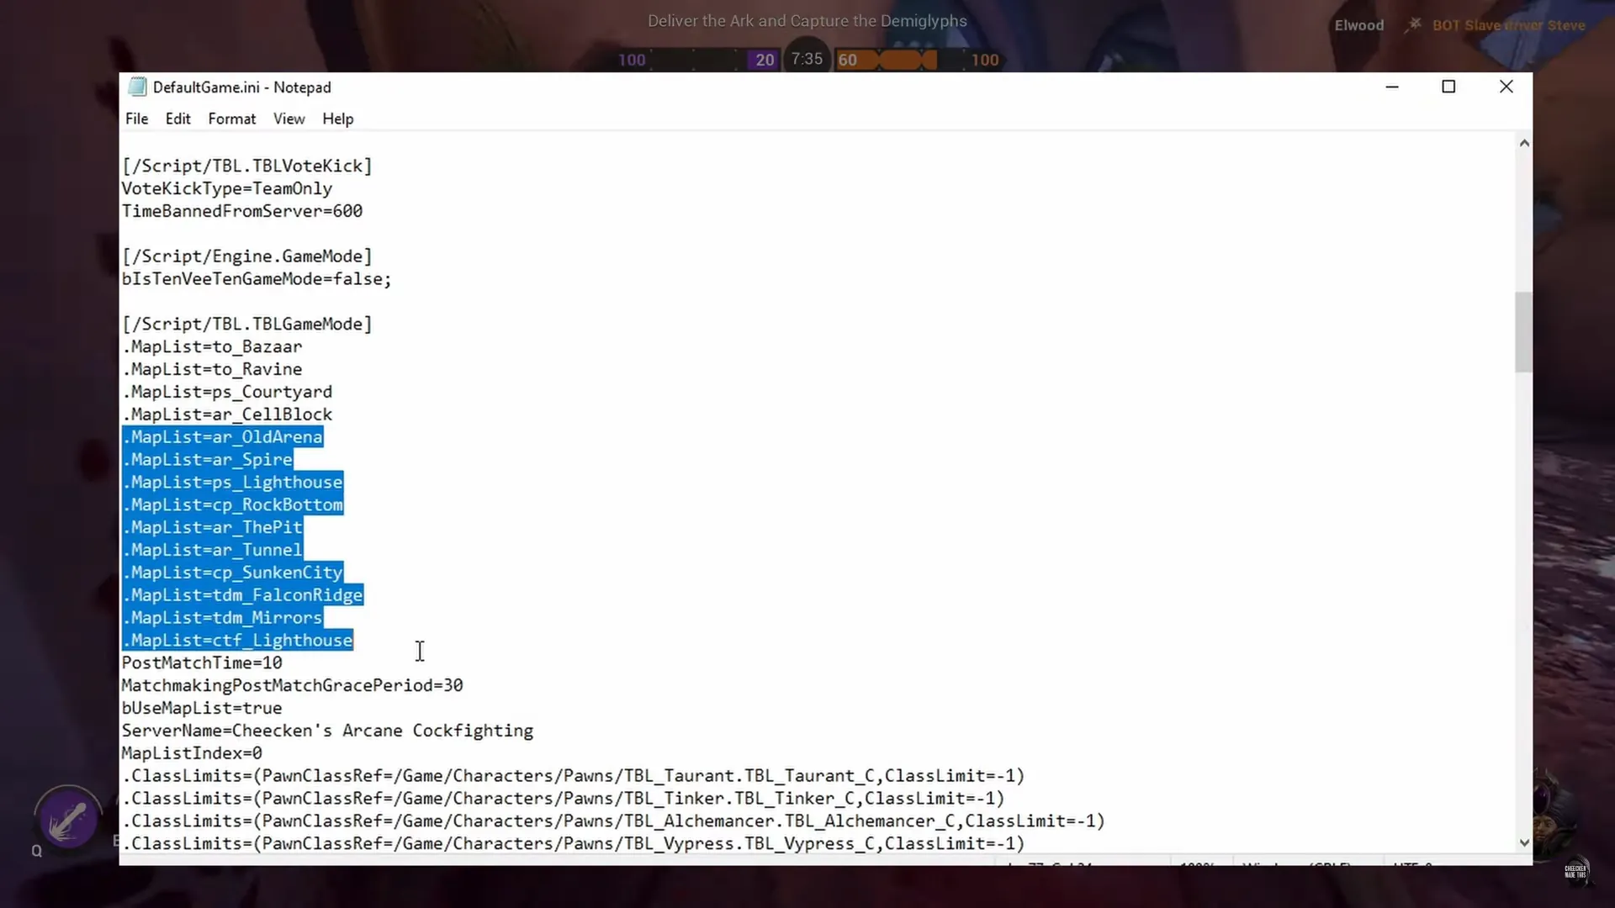This screenshot has width=1615, height=908.
Task: Minimize the Notepad window
Action: [x=1392, y=87]
